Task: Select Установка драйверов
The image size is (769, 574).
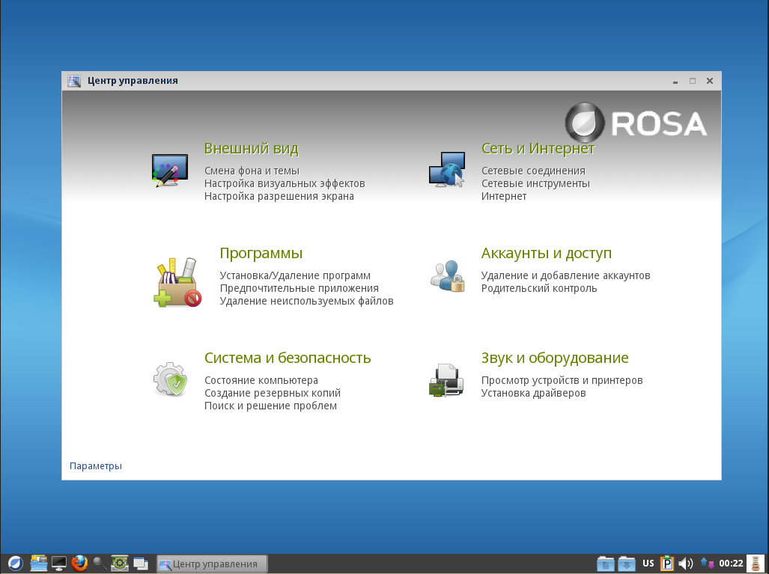Action: [533, 393]
